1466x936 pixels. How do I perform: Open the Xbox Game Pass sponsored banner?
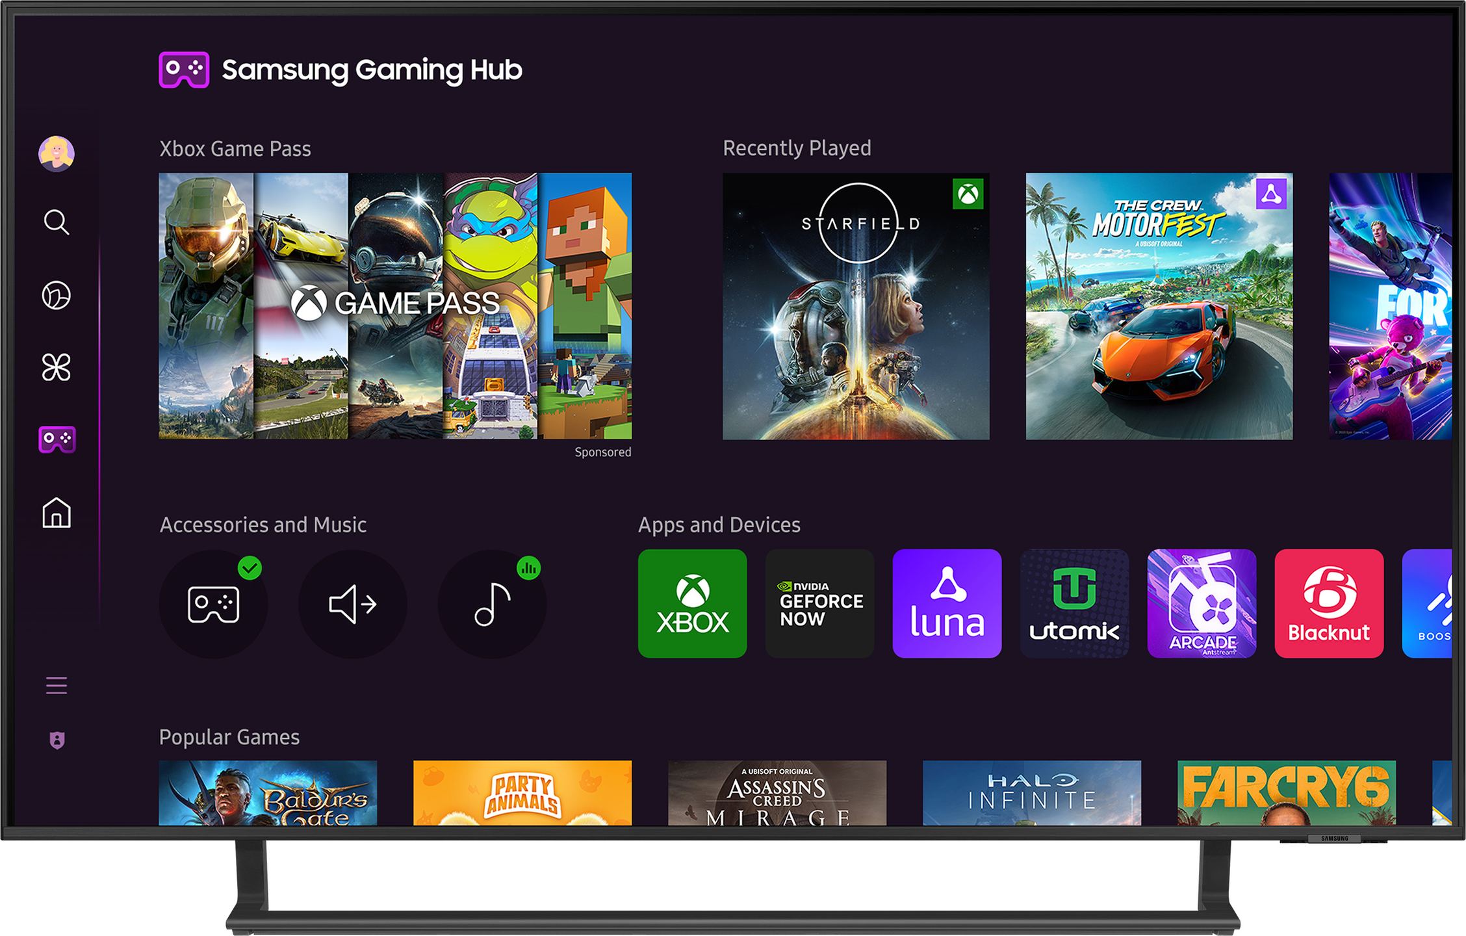(395, 306)
